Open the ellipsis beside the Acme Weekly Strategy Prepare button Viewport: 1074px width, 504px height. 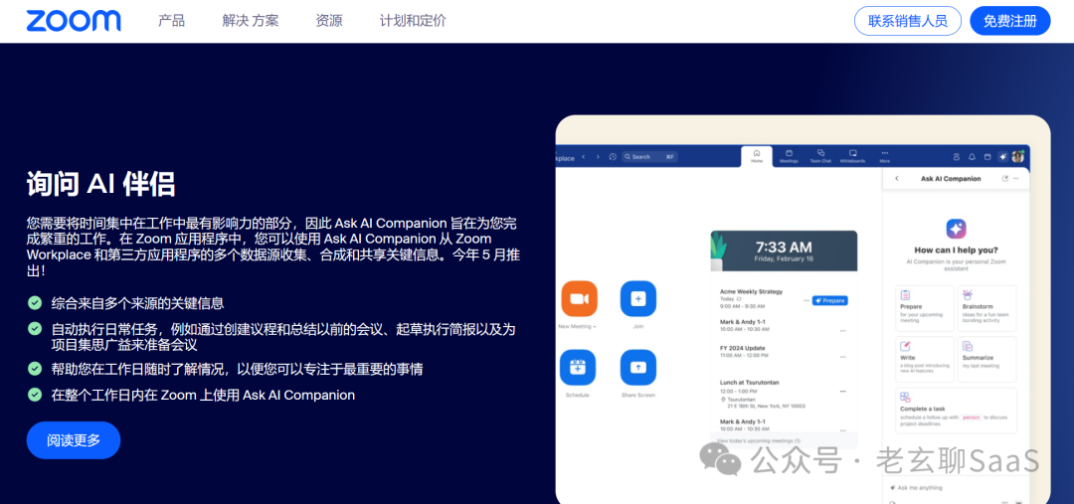point(806,300)
